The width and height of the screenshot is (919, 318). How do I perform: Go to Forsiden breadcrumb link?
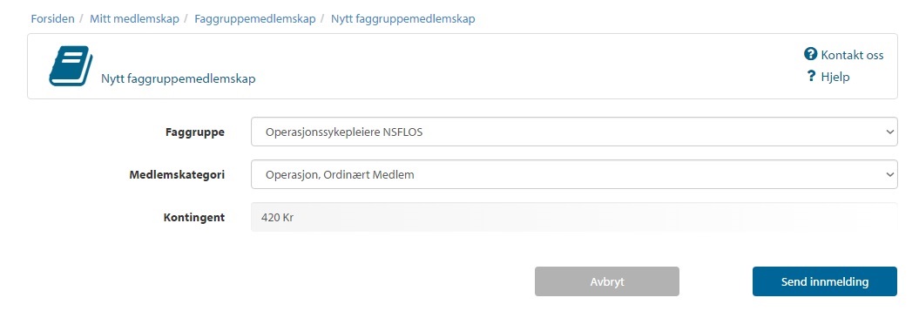pos(53,19)
